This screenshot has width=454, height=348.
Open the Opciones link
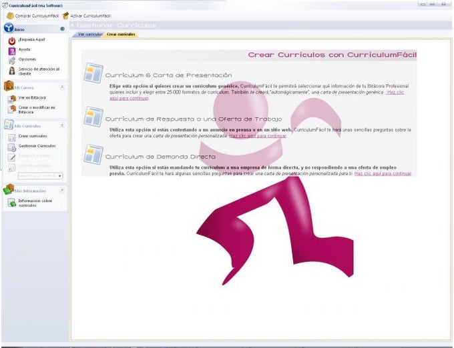[27, 59]
